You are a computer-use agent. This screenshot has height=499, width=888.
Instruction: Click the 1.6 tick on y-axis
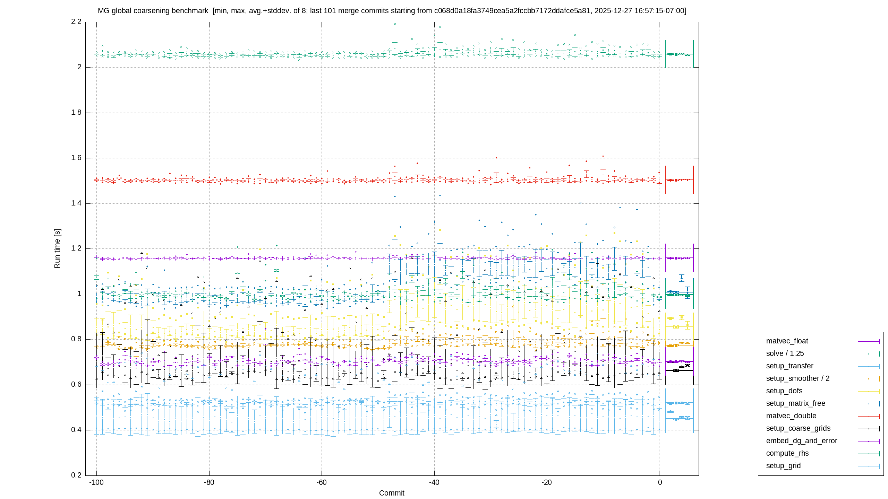pyautogui.click(x=76, y=158)
